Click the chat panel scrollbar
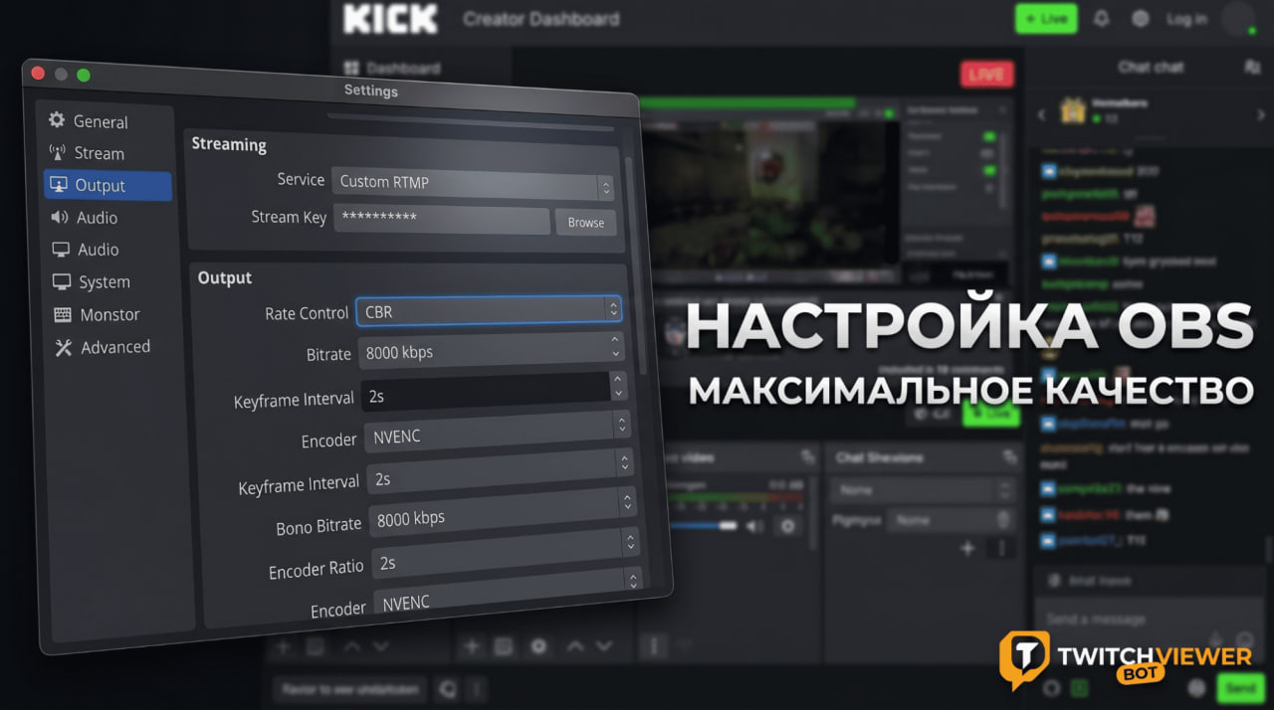The width and height of the screenshot is (1274, 710). pos(1267,550)
